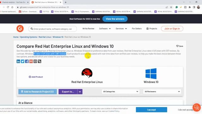202x114 pixels.
Task: Share this page from the address bar
Action: pyautogui.click(x=167, y=7)
